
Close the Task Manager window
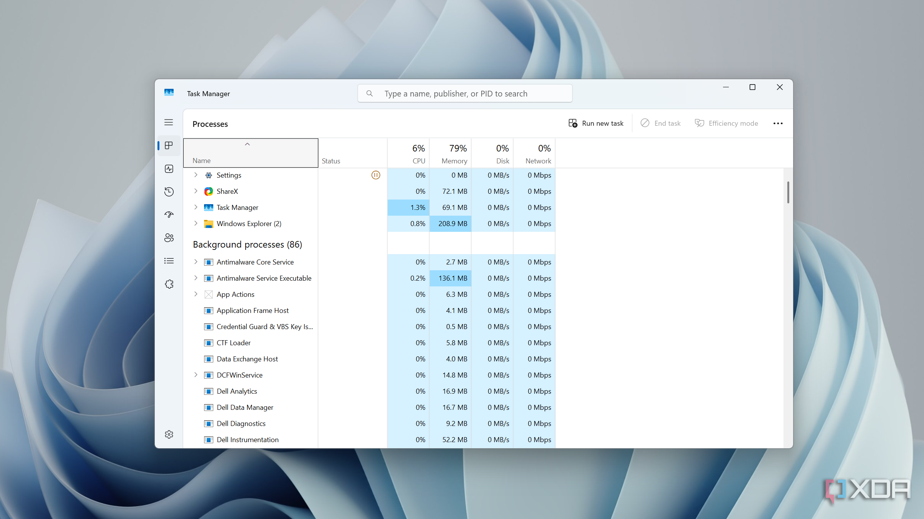click(780, 87)
